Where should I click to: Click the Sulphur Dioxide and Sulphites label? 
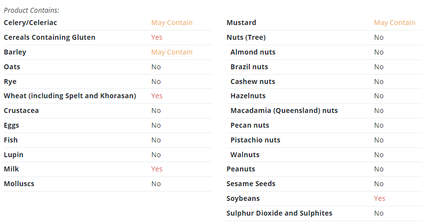click(279, 213)
